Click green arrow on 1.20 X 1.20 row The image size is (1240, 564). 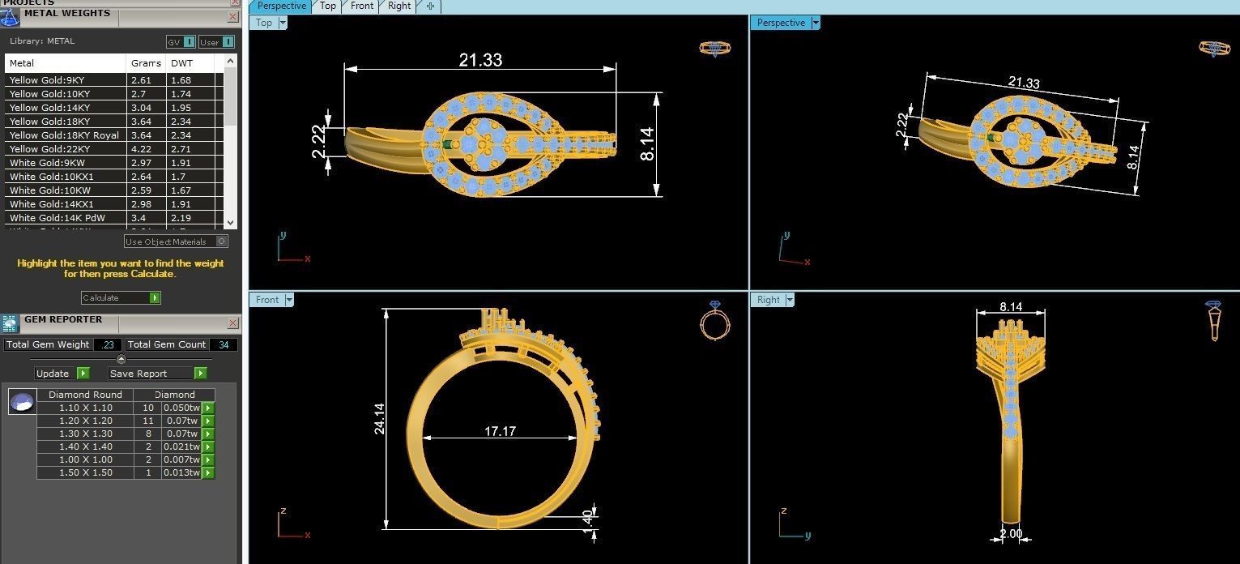click(208, 421)
